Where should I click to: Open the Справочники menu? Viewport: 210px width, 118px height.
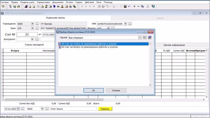pyautogui.click(x=43, y=2)
